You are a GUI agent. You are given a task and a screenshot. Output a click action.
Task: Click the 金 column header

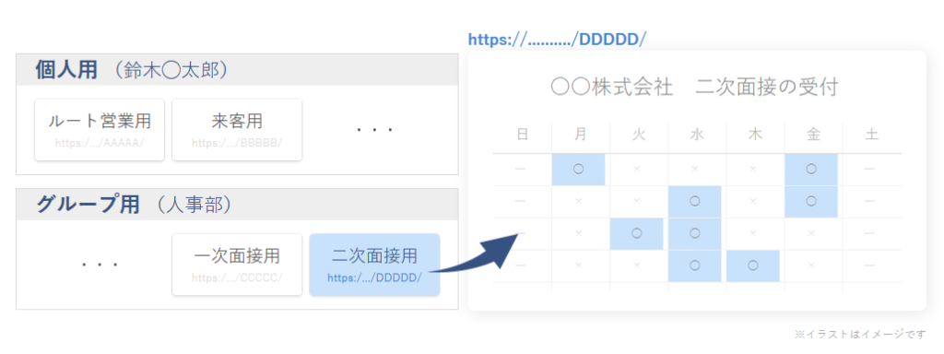(813, 135)
